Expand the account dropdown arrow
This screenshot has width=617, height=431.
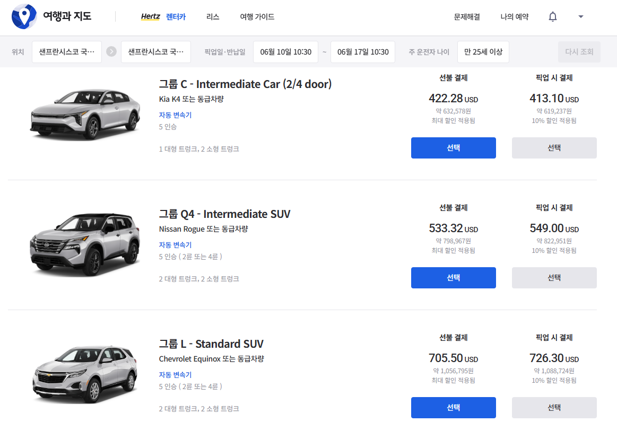click(x=581, y=17)
